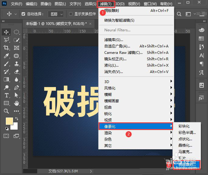208x175 pixels.
Task: Open the Paragraph panel icon
Action: click(202, 64)
